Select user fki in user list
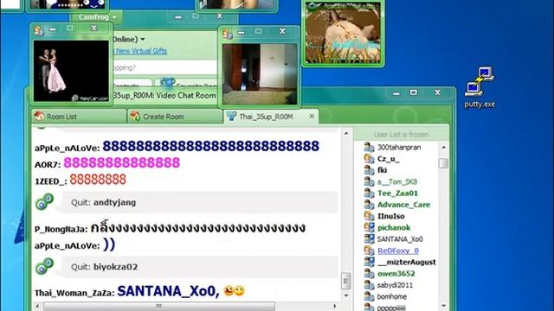Viewport: 554px width, 311px height. (x=382, y=170)
